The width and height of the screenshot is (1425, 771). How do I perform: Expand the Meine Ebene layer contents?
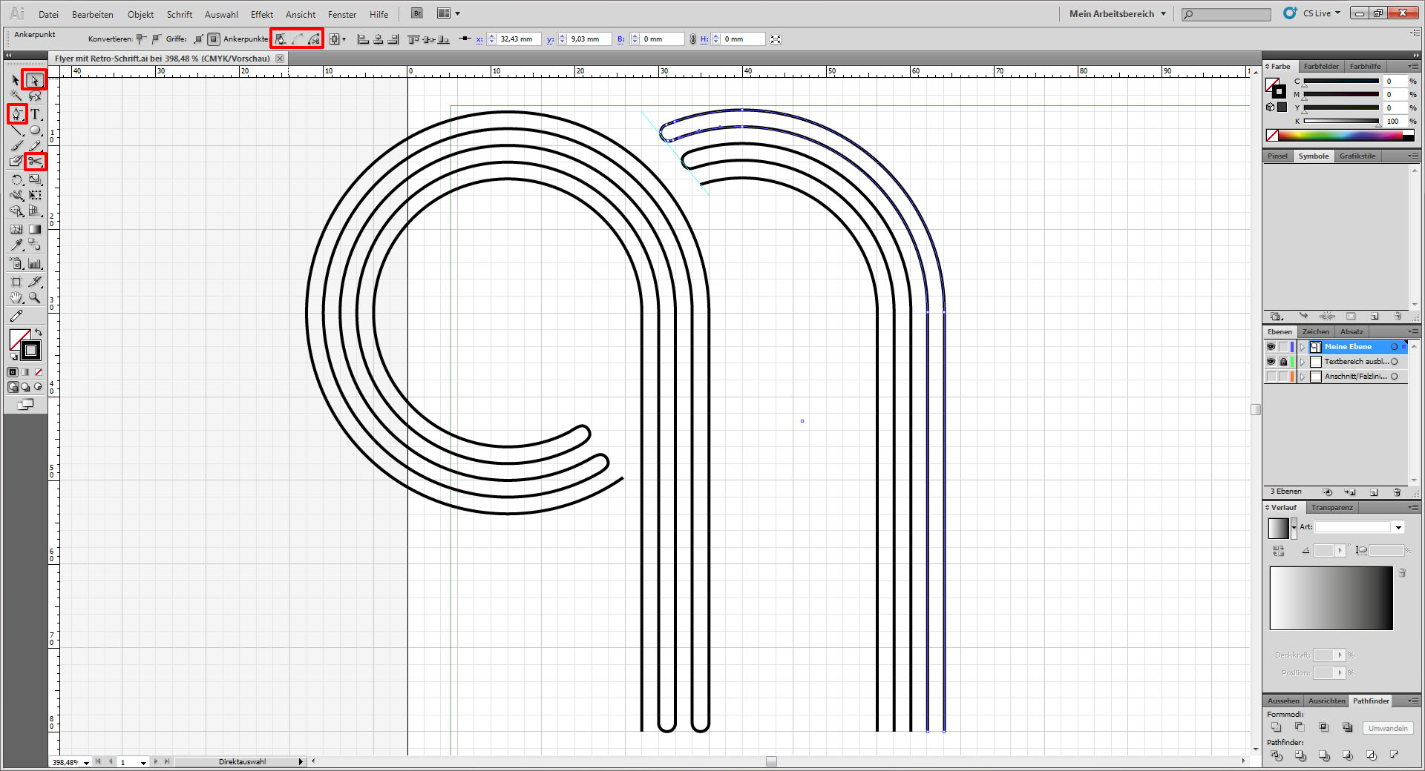click(1302, 347)
